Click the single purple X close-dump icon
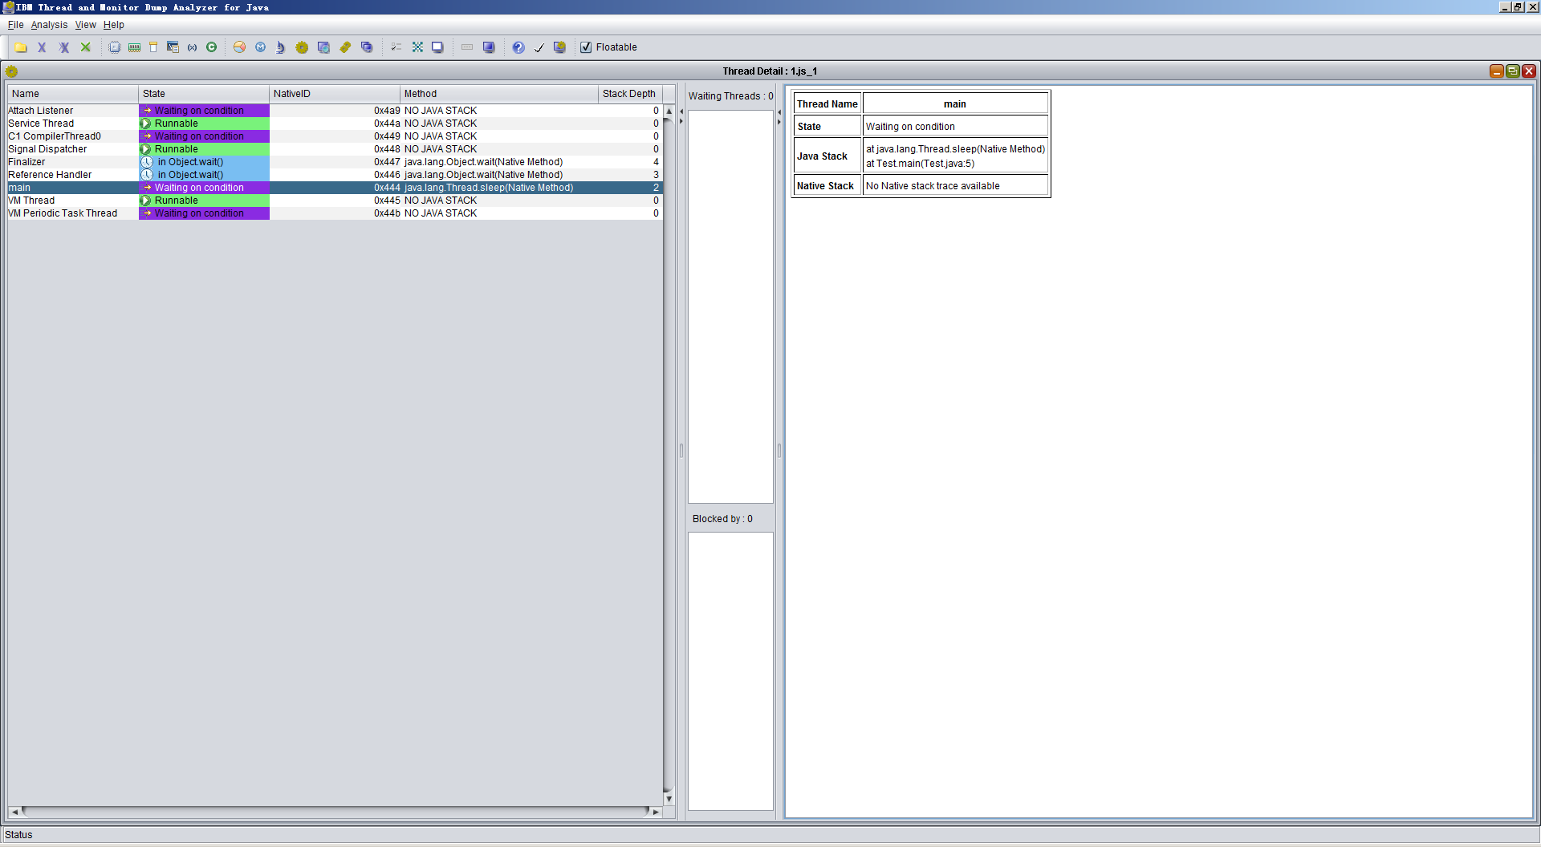Viewport: 1541px width, 847px height. tap(43, 47)
